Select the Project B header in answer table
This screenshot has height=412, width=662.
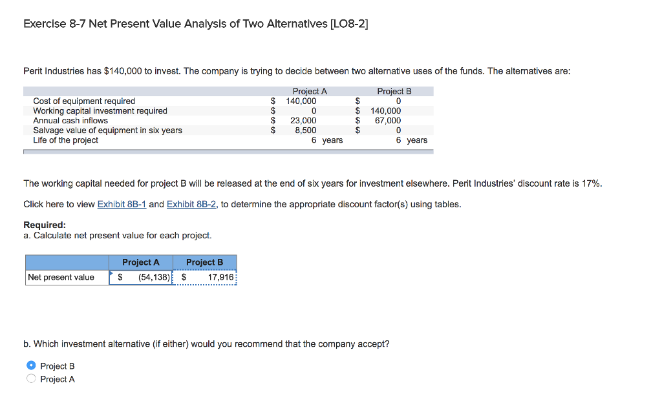pos(205,262)
